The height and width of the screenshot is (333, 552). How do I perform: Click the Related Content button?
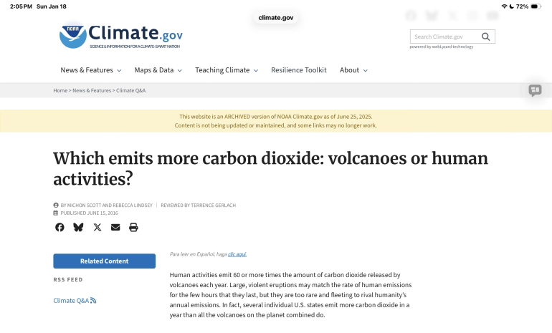(x=104, y=261)
